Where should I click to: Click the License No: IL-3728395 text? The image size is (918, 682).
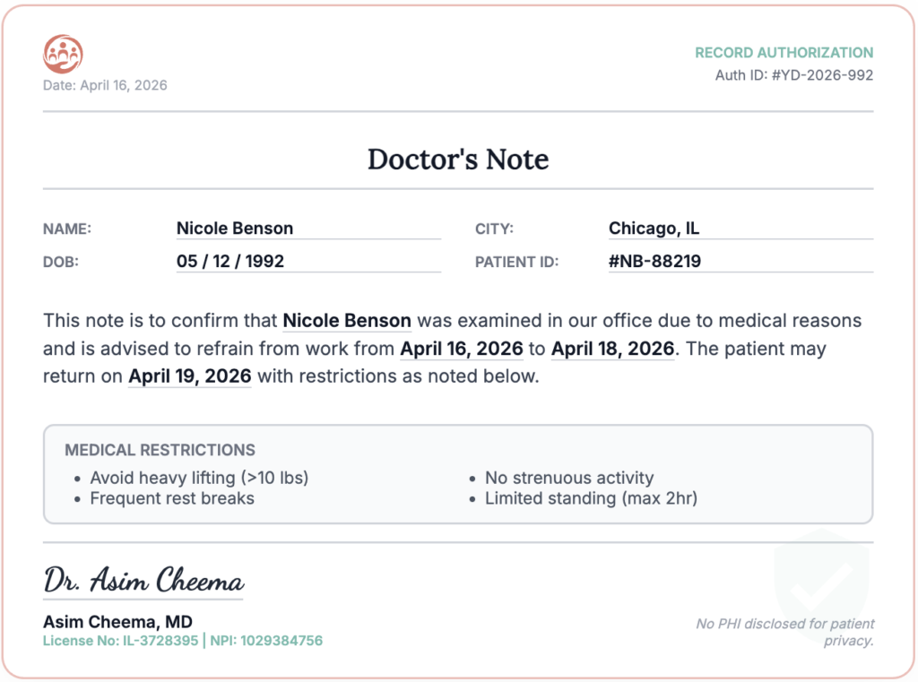click(x=121, y=641)
